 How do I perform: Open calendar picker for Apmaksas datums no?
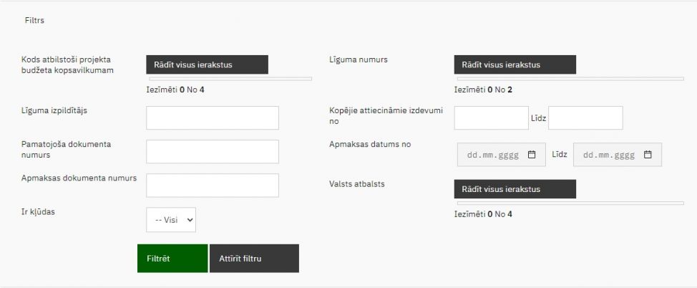point(532,155)
